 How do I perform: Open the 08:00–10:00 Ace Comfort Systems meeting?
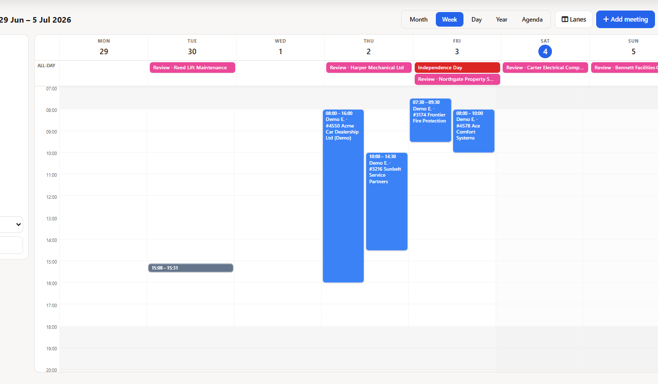point(474,131)
